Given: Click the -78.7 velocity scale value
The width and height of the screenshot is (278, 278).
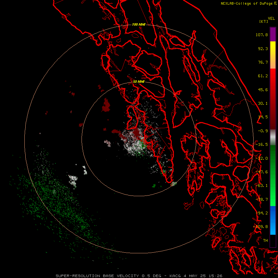Looking at the screenshot, I should [262, 200].
